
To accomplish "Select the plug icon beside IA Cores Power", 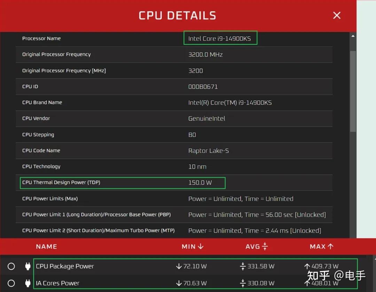I will (28, 283).
